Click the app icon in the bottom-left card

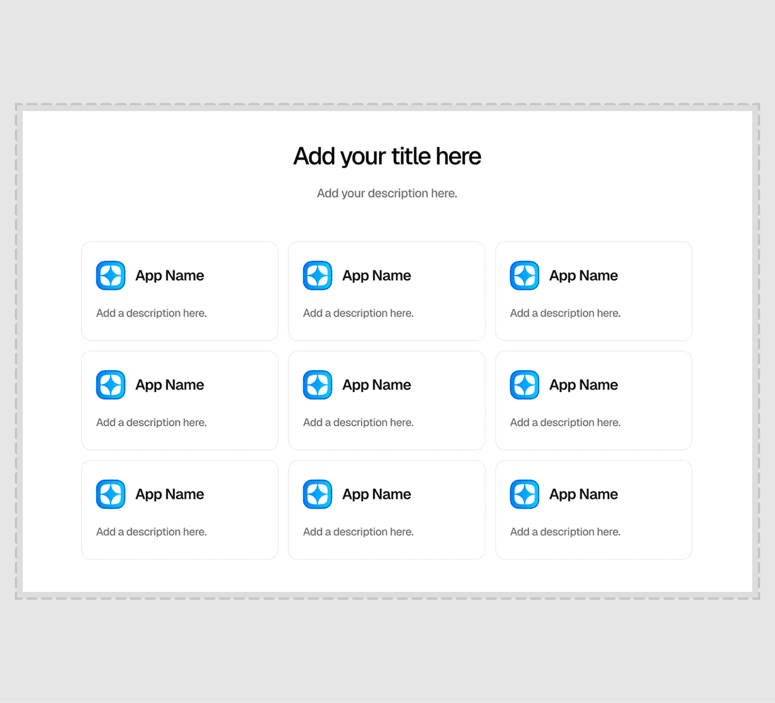click(x=111, y=494)
